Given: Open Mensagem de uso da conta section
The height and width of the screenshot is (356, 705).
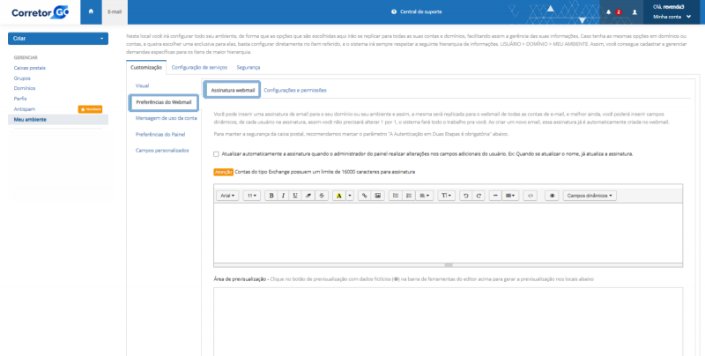Looking at the screenshot, I should click(167, 118).
